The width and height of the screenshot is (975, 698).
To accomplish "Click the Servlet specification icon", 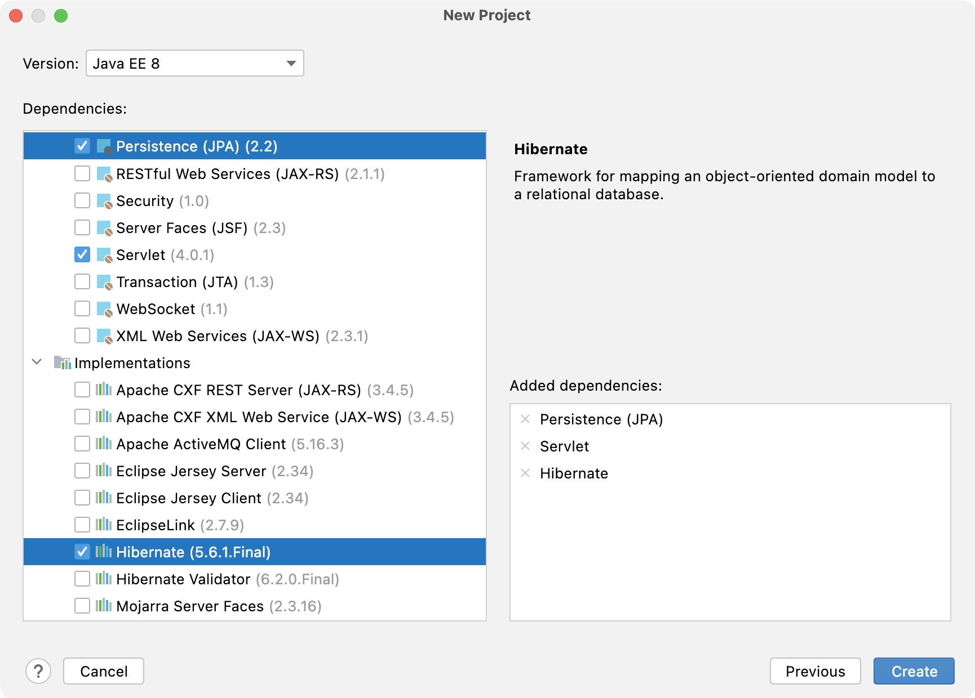I will [x=104, y=255].
